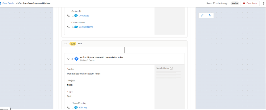Click the magnifier search icon in canvas toolbar
This screenshot has height=110, width=266.
coord(210,15)
